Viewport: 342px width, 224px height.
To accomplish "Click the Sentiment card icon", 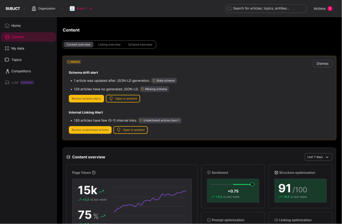I will [209, 173].
